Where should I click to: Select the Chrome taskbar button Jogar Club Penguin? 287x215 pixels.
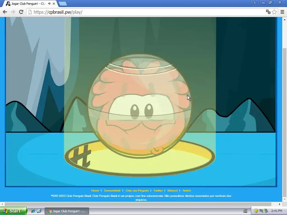[x=67, y=211]
